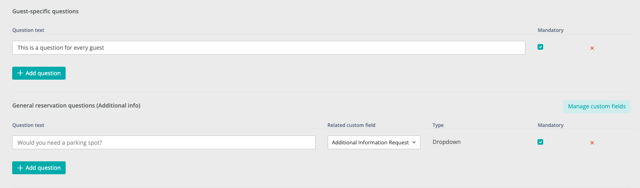Uncheck Mandatory for the parking spot question

tap(540, 142)
